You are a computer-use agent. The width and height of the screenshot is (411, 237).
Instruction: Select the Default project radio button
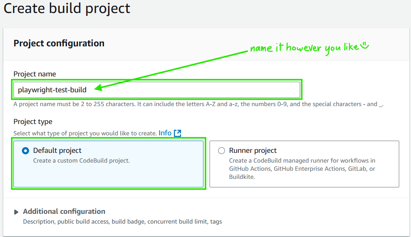[26, 151]
